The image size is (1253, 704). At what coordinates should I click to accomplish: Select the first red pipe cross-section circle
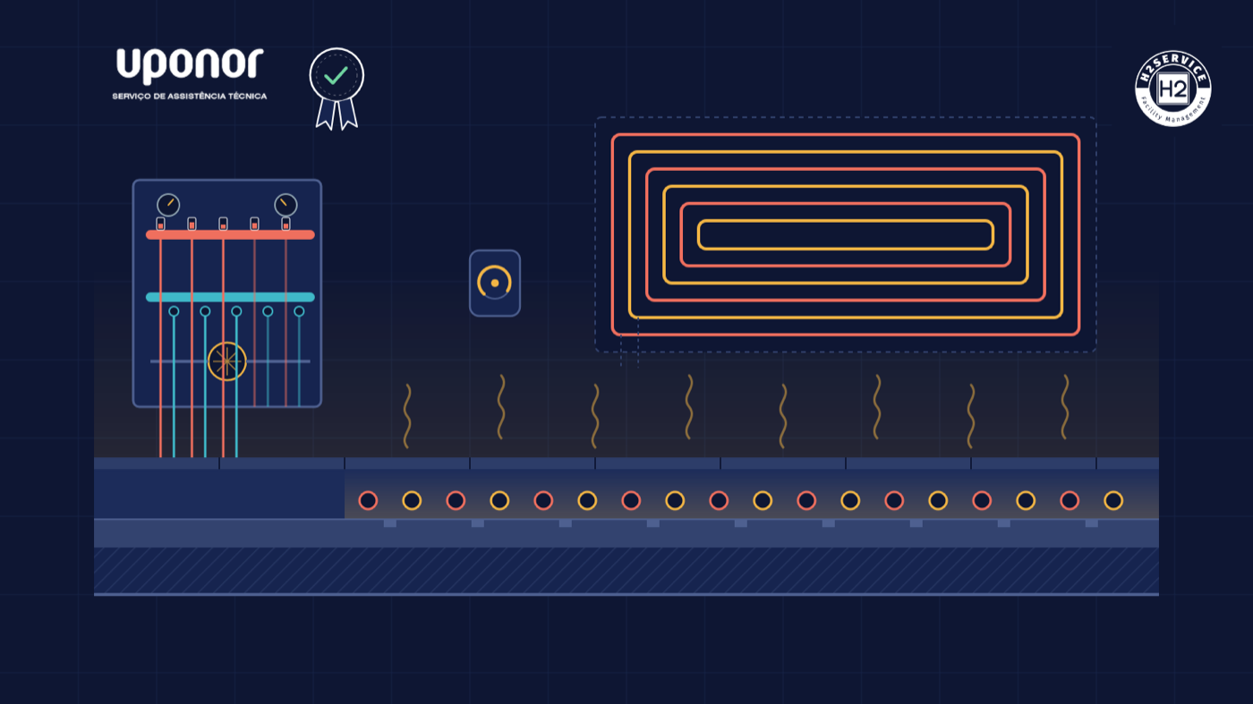pos(368,500)
